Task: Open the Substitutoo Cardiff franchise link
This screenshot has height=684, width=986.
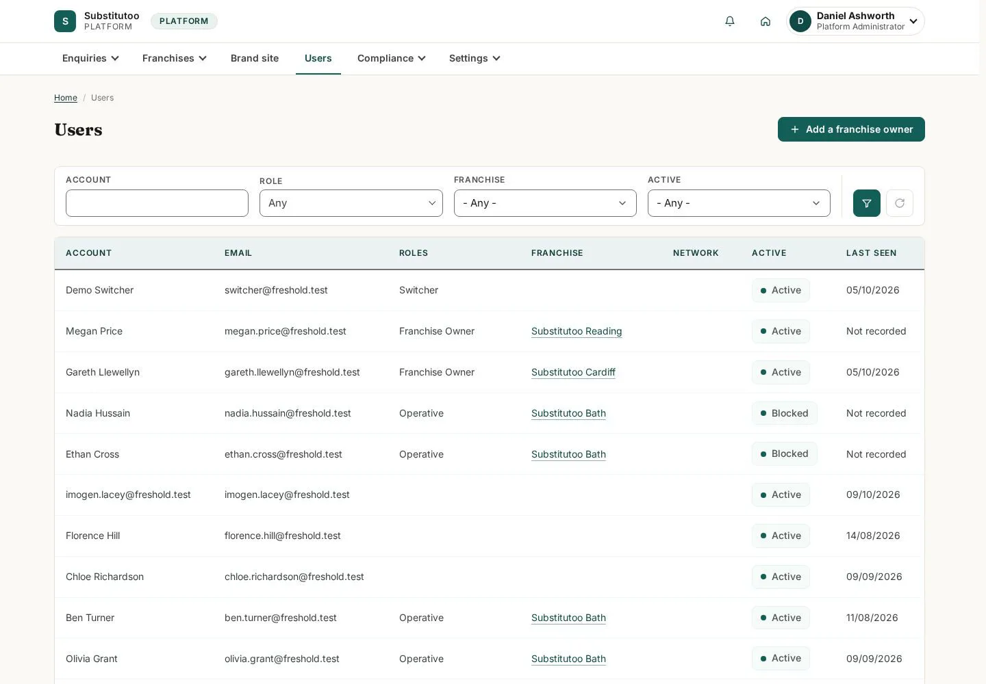Action: pyautogui.click(x=573, y=372)
